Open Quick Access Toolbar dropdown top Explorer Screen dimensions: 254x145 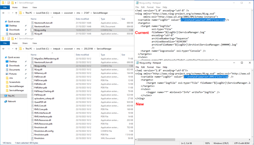[x=15, y=3]
